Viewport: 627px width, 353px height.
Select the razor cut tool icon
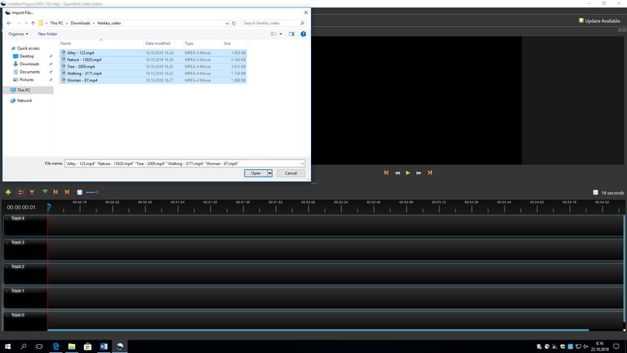click(32, 192)
